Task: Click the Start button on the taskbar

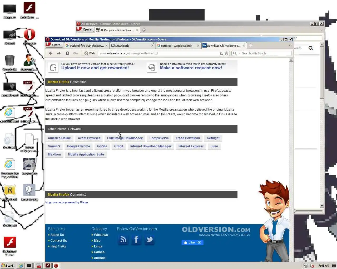Action: (x=7, y=265)
